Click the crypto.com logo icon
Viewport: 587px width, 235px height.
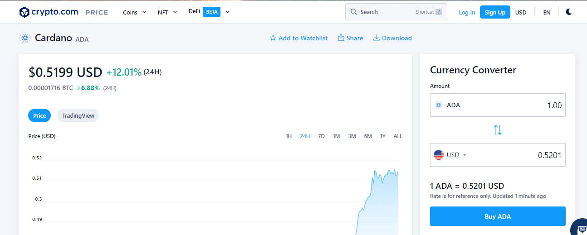point(24,12)
